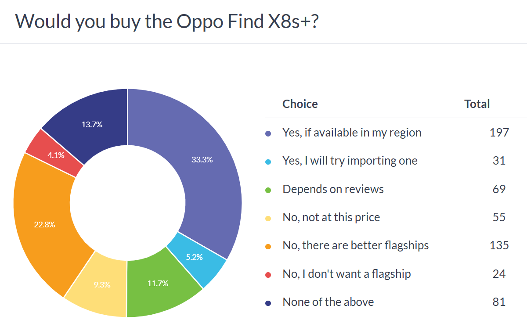Click the orange dot beside better flagships
Screen dimensions: 527x327
[269, 247]
